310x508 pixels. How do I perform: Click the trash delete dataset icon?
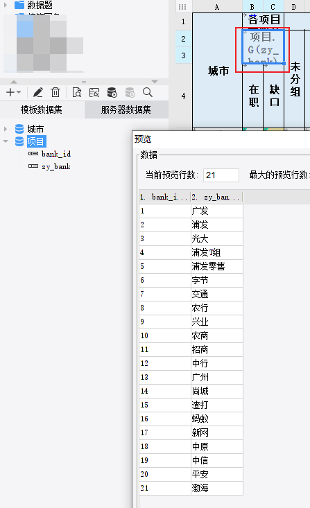[x=55, y=92]
